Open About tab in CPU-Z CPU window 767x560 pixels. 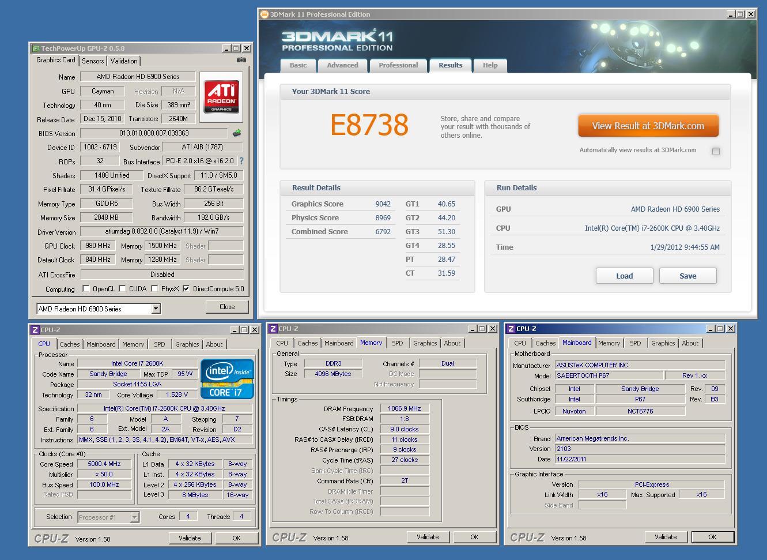coord(214,344)
